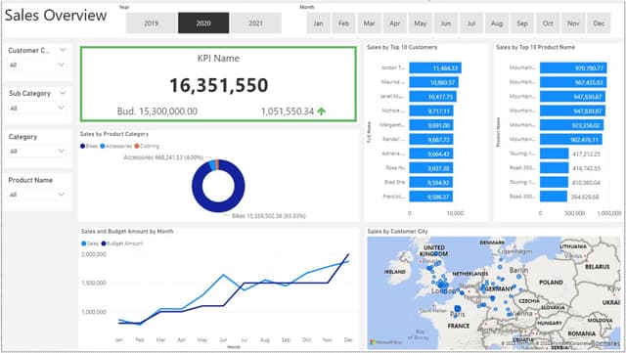Image resolution: width=626 pixels, height=353 pixels.
Task: Collapse the Customer C... slicer header chevron
Action: [63, 50]
